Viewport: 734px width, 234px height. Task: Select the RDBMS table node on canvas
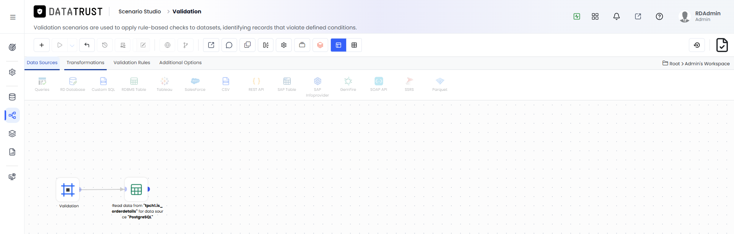tap(136, 189)
